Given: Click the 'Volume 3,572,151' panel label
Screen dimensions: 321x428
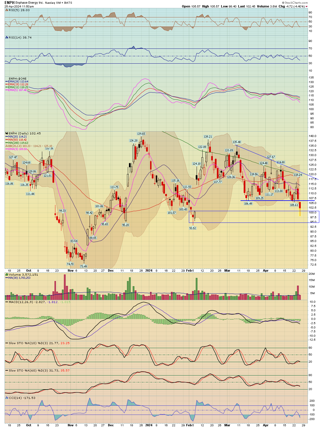Looking at the screenshot, I should [23, 274].
